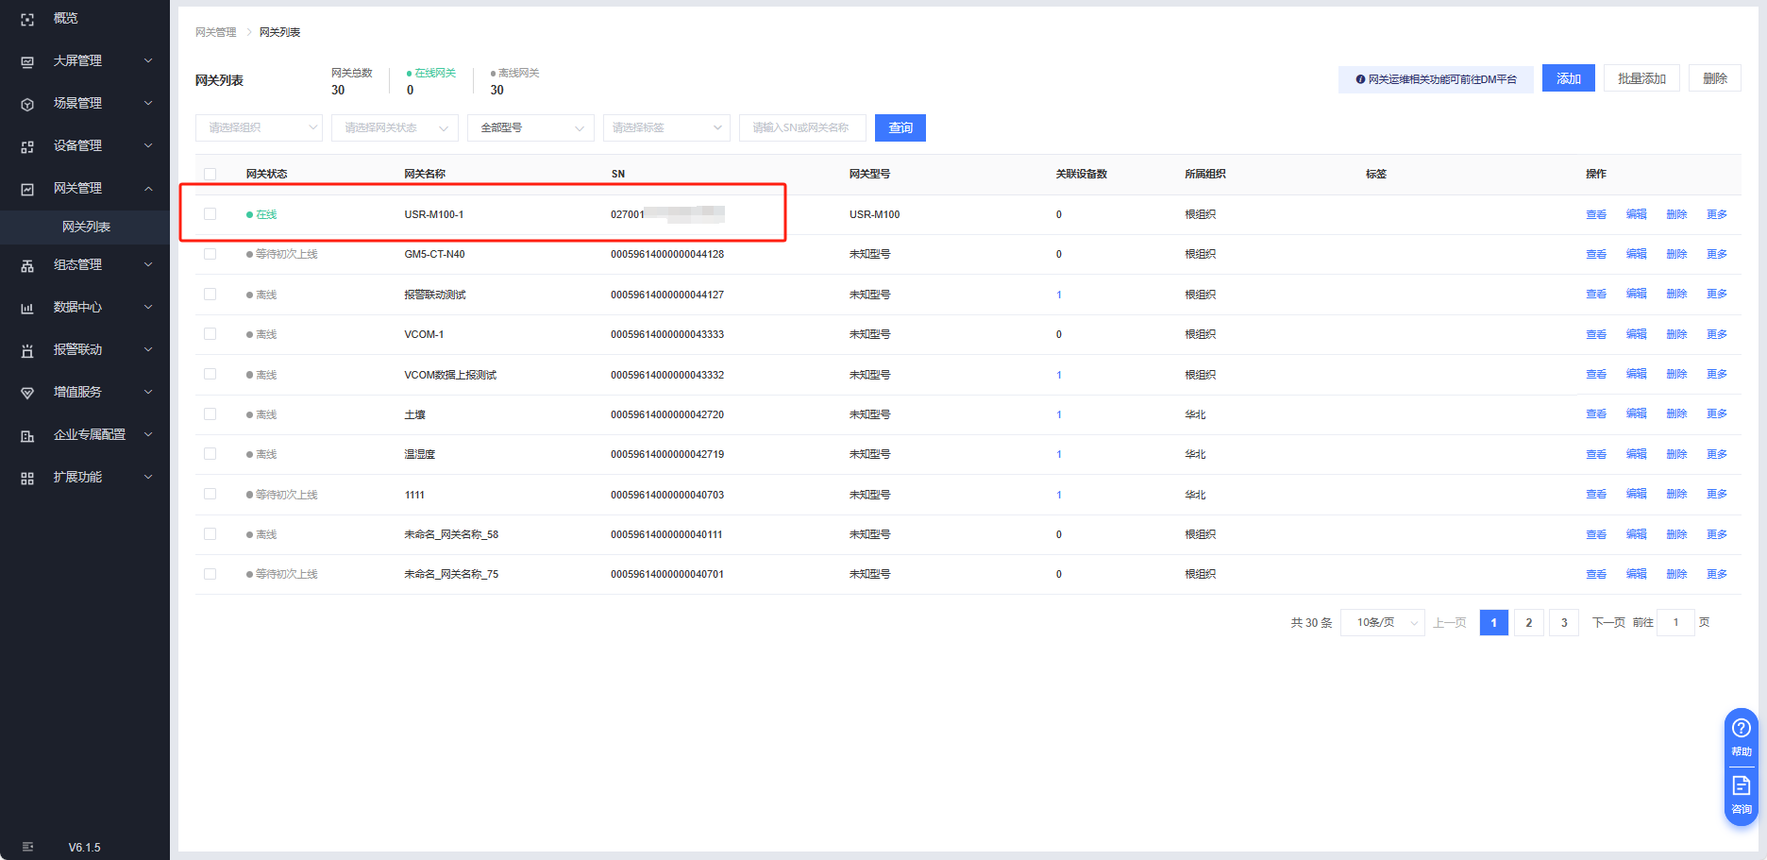Viewport: 1767px width, 860px height.
Task: Click the 数据中心 chart icon
Action: pos(27,308)
